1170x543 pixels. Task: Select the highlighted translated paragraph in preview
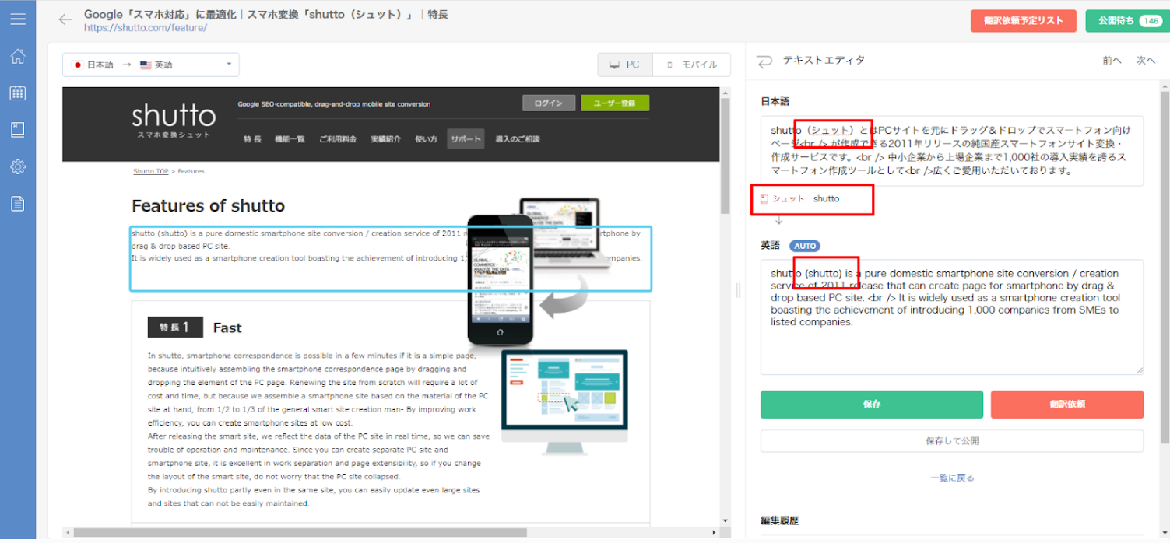point(390,258)
